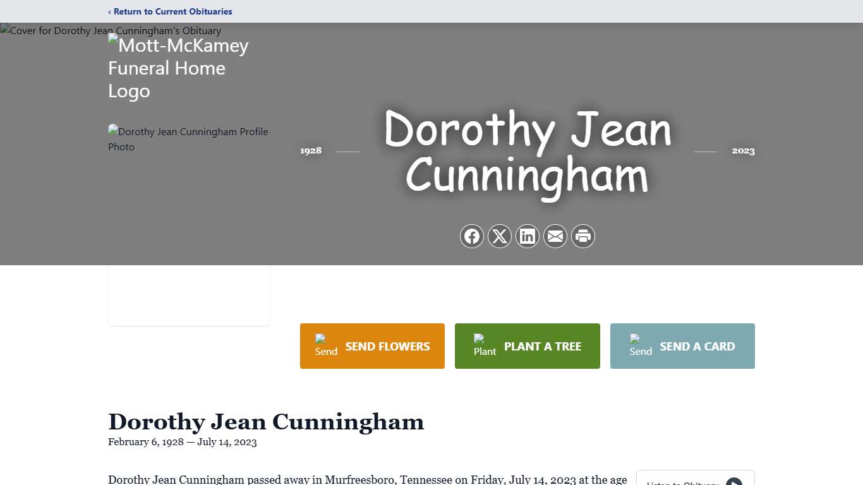
Task: Open the Plant A Tree page
Action: (x=542, y=346)
